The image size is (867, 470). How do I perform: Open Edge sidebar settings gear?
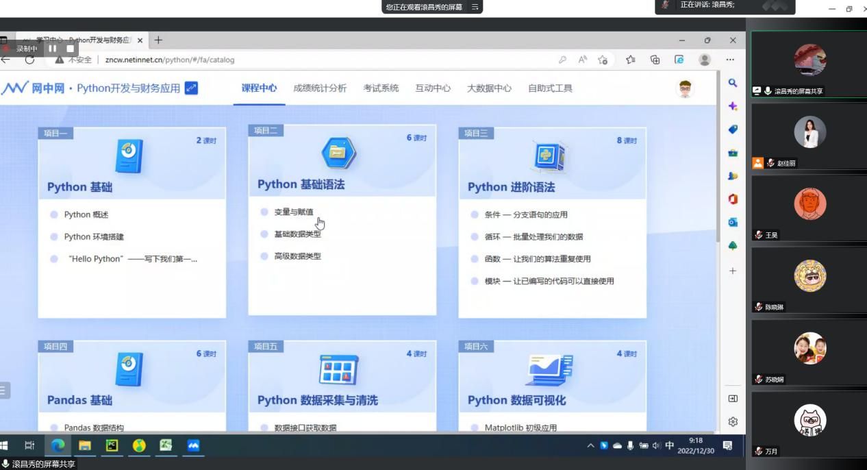[732, 421]
